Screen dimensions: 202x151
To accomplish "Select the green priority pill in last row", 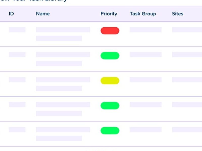I will (x=110, y=131).
